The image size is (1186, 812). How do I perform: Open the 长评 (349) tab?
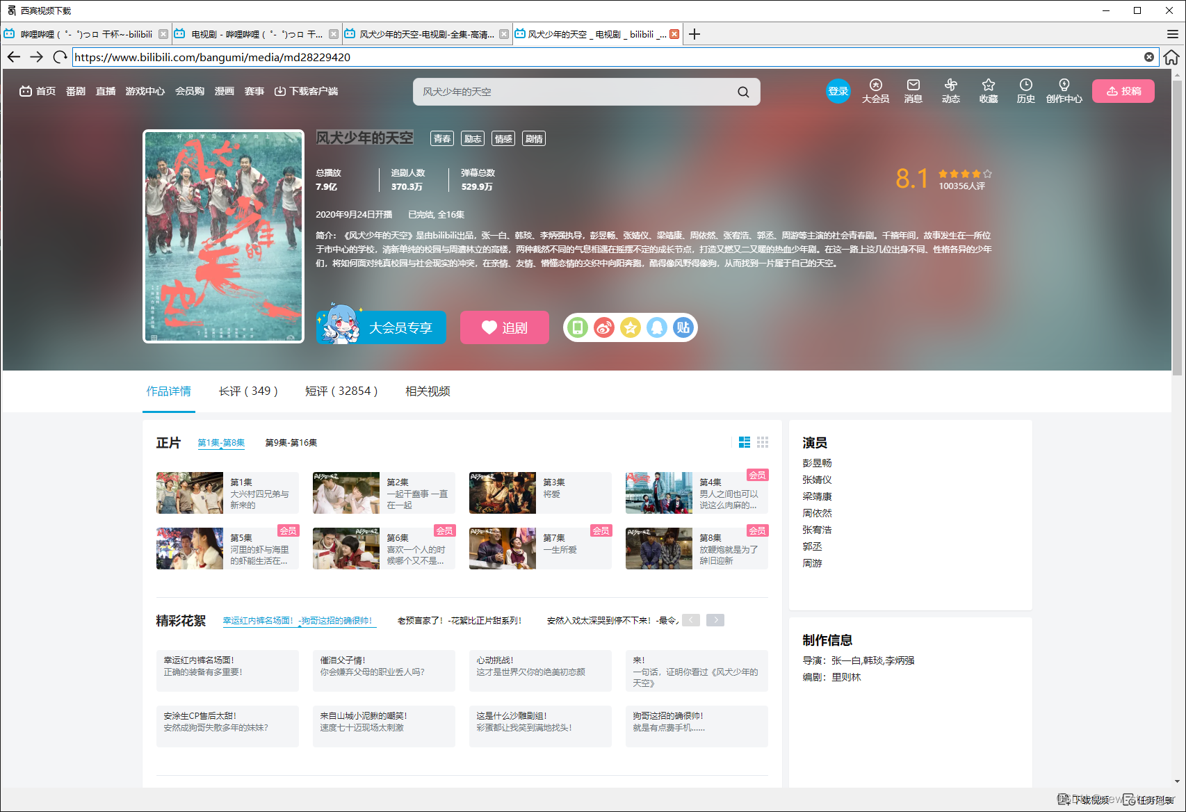248,391
